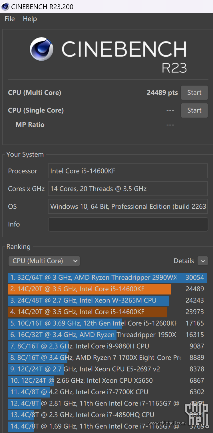Select the Threadripper 2990WX ranking row
This screenshot has height=433, width=213.
tap(108, 278)
